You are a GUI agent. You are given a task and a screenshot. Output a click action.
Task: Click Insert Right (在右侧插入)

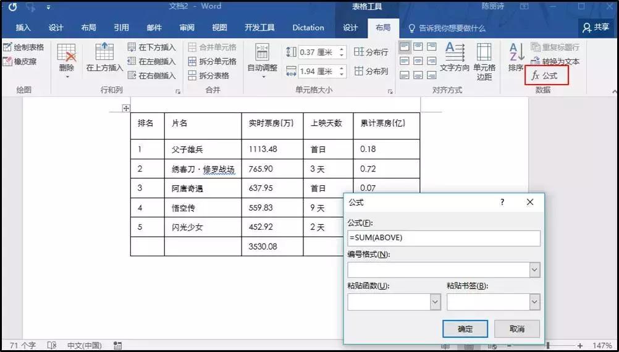(152, 76)
